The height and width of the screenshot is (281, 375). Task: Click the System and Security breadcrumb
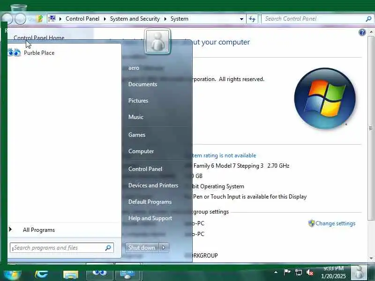135,19
